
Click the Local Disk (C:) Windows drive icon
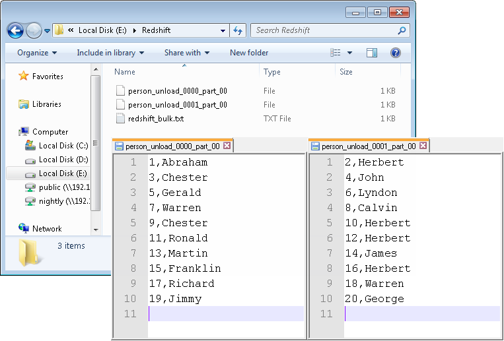tap(30, 146)
